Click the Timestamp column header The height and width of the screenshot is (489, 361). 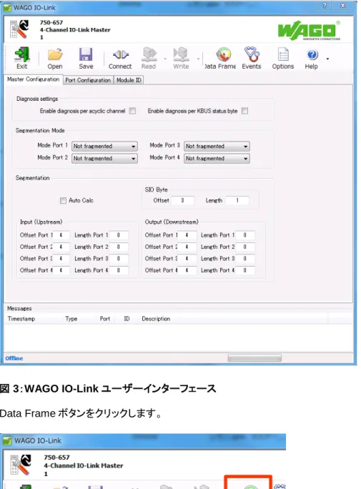coord(21,319)
